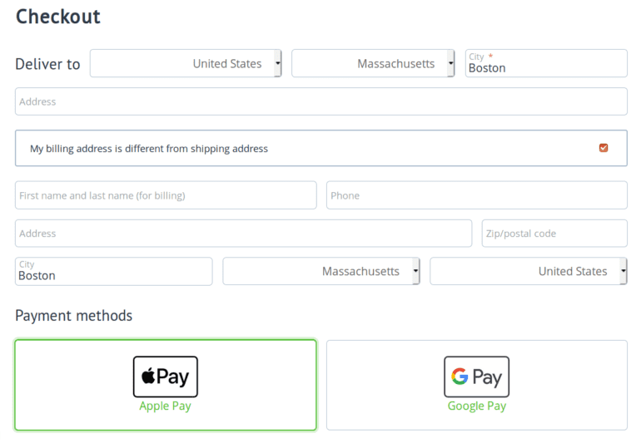641x443 pixels.
Task: Click the billing address differs label text
Action: (x=149, y=149)
